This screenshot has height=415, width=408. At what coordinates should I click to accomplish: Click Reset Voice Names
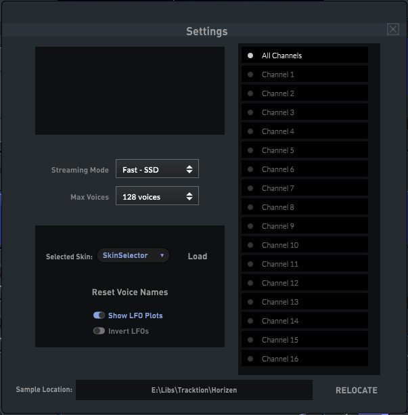pyautogui.click(x=130, y=292)
